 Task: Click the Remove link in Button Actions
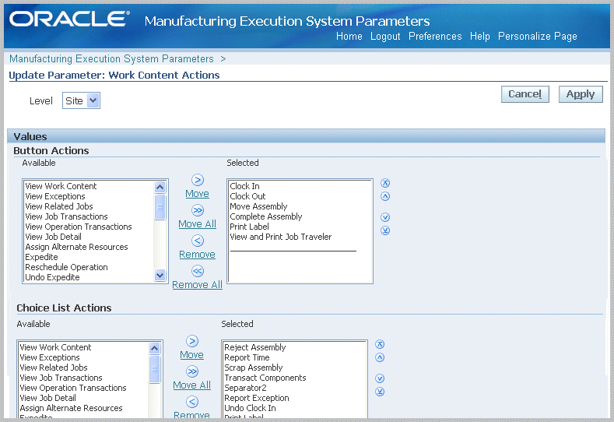[198, 255]
